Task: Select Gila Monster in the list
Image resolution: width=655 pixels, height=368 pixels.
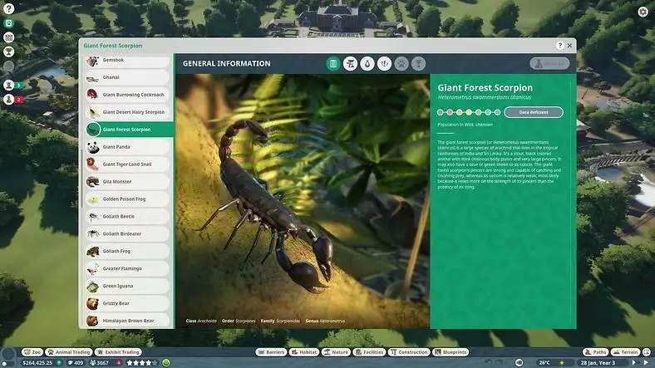Action: pyautogui.click(x=127, y=182)
